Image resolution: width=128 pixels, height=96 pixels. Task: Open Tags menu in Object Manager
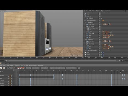102,11
